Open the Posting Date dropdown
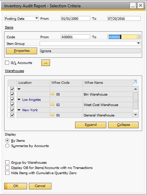The height and width of the screenshot is (195, 147). click(x=36, y=18)
